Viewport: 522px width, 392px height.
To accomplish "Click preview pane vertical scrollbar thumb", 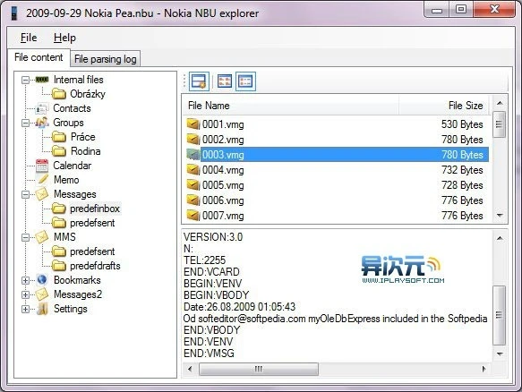I will (x=499, y=315).
